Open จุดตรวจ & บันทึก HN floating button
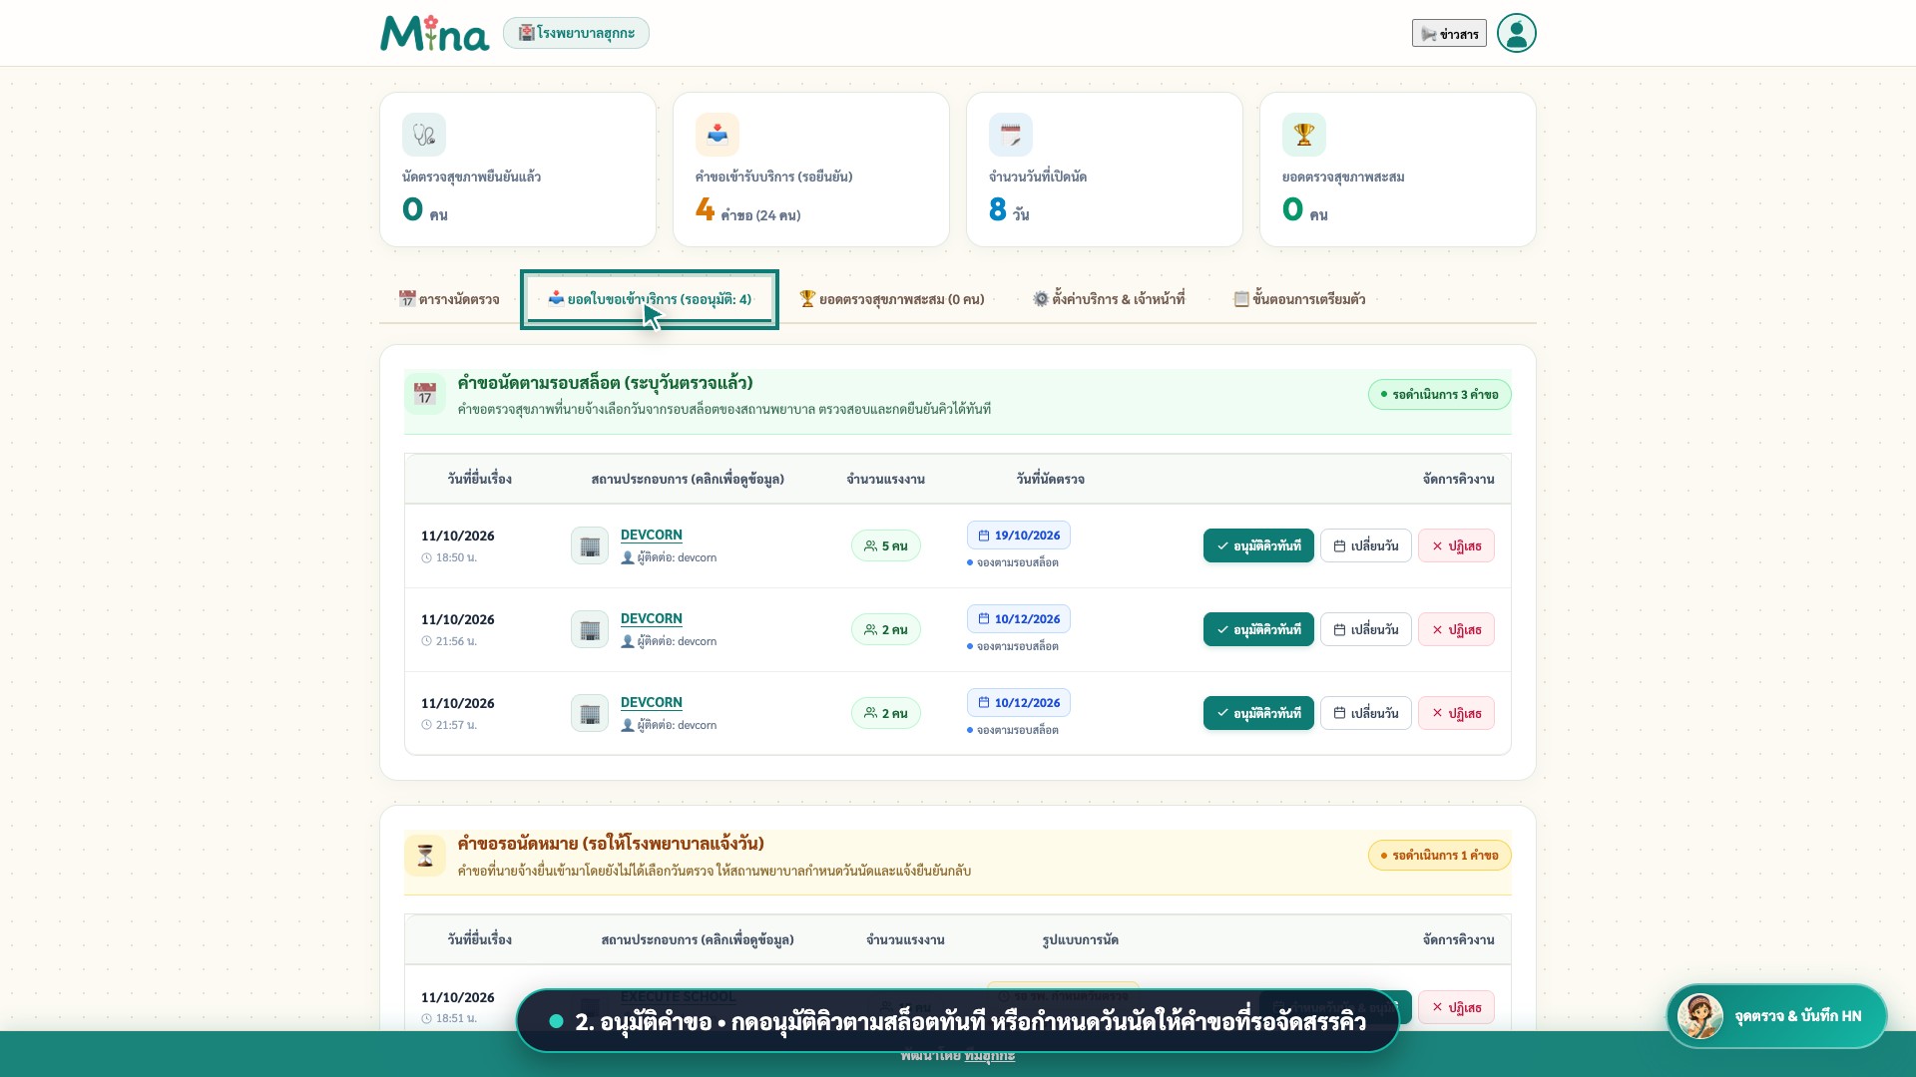Image resolution: width=1916 pixels, height=1077 pixels. click(1777, 1016)
